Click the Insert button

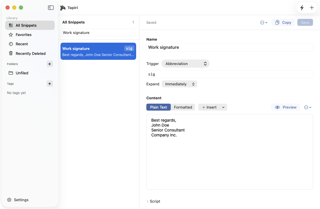209,107
